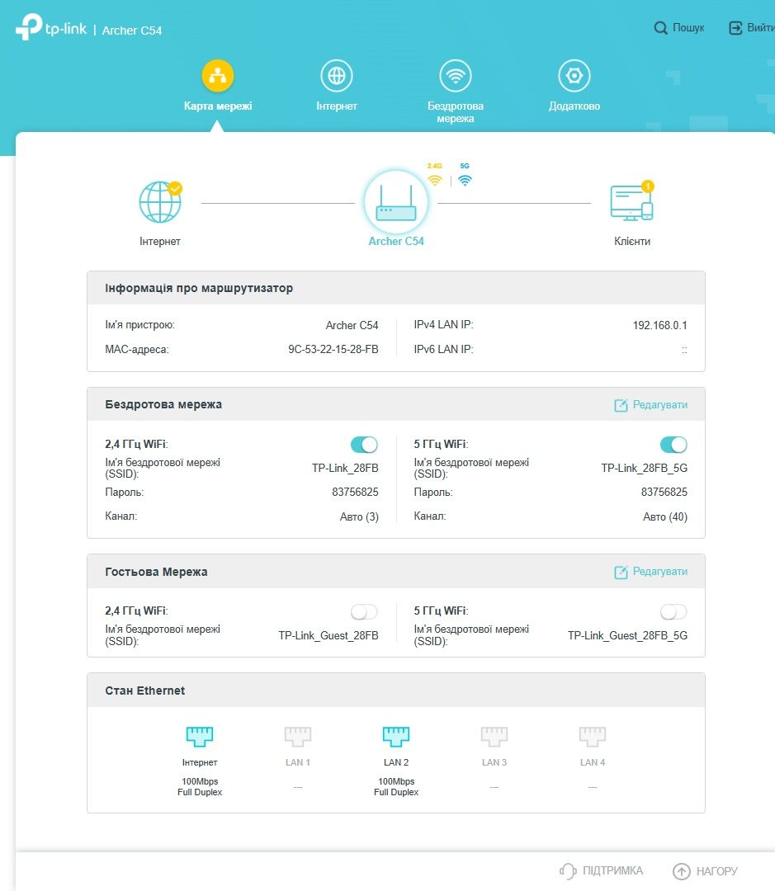Click ПІДТРИМКА support link
The width and height of the screenshot is (775, 891).
(x=613, y=871)
